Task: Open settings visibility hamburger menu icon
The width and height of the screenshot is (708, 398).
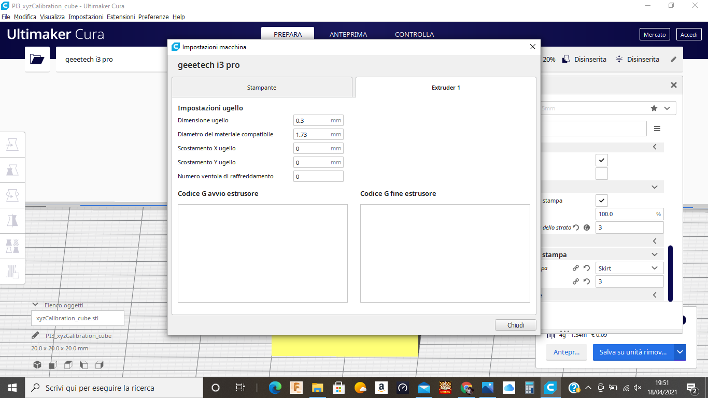Action: (657, 129)
